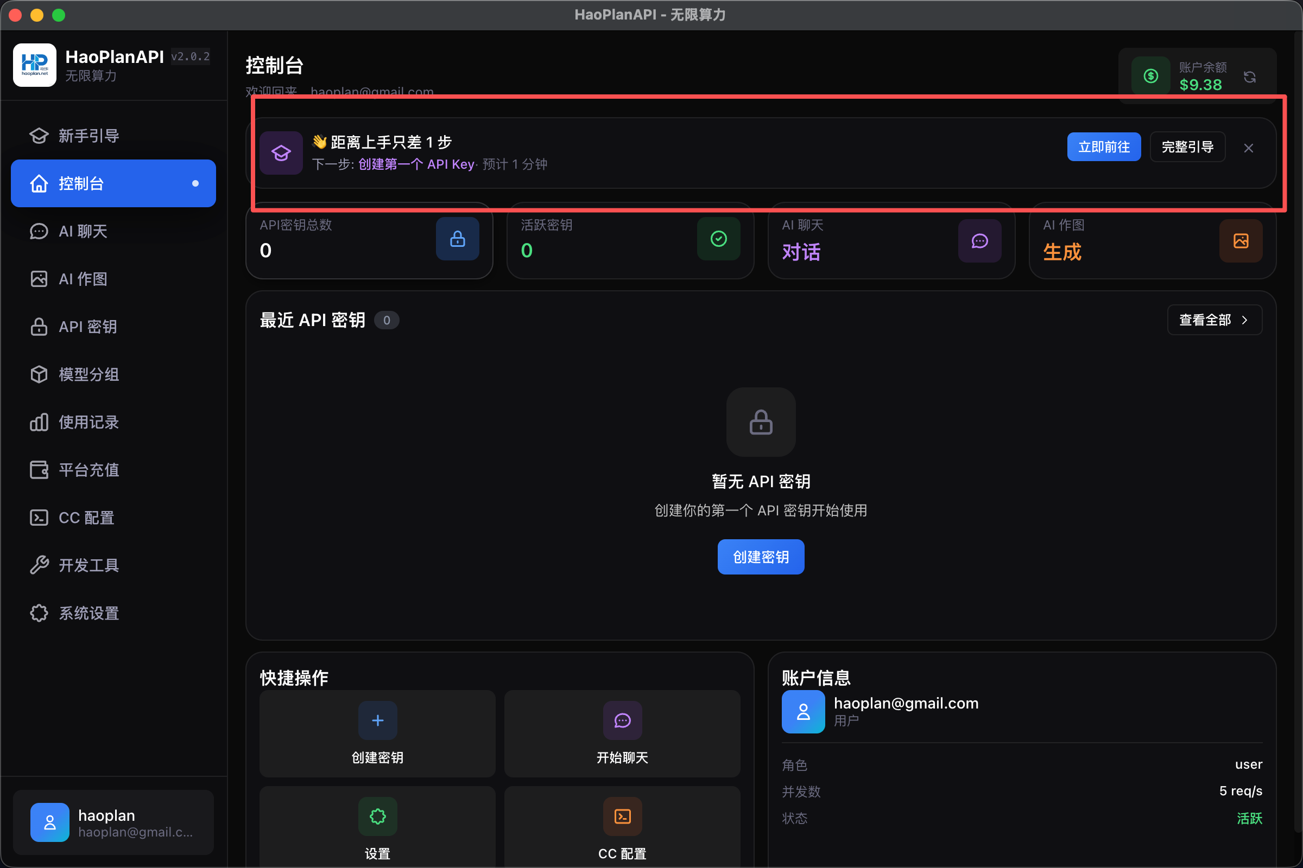The width and height of the screenshot is (1303, 868).
Task: Click the CC 配置 quick action terminal icon
Action: tap(622, 816)
